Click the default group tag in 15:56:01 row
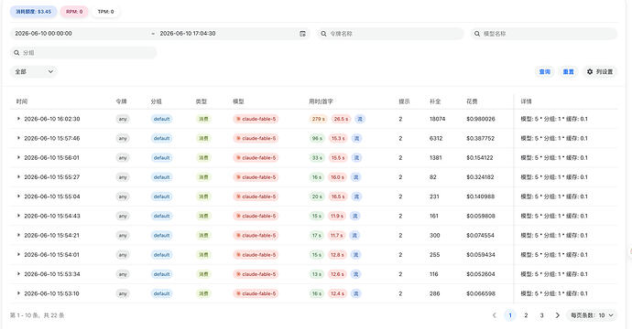Screen dimensions: 632x329 point(161,158)
